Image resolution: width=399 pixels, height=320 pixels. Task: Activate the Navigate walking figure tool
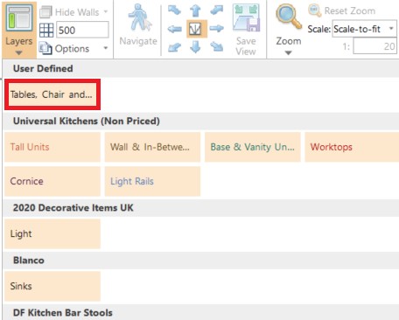tap(140, 17)
